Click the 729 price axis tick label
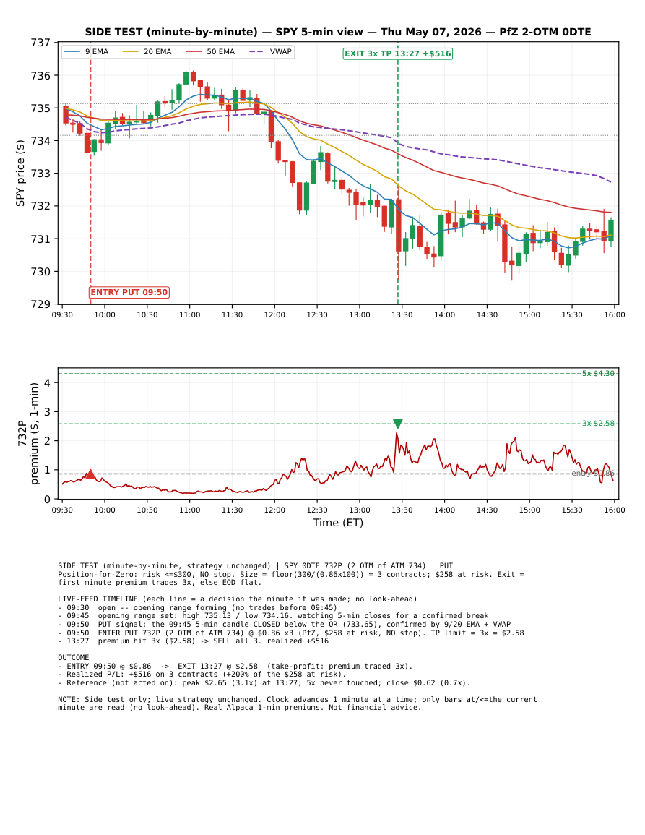The width and height of the screenshot is (645, 835). (x=40, y=304)
